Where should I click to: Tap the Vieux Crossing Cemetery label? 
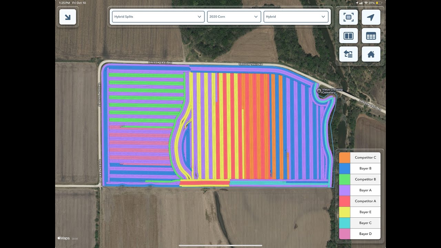tap(332, 91)
